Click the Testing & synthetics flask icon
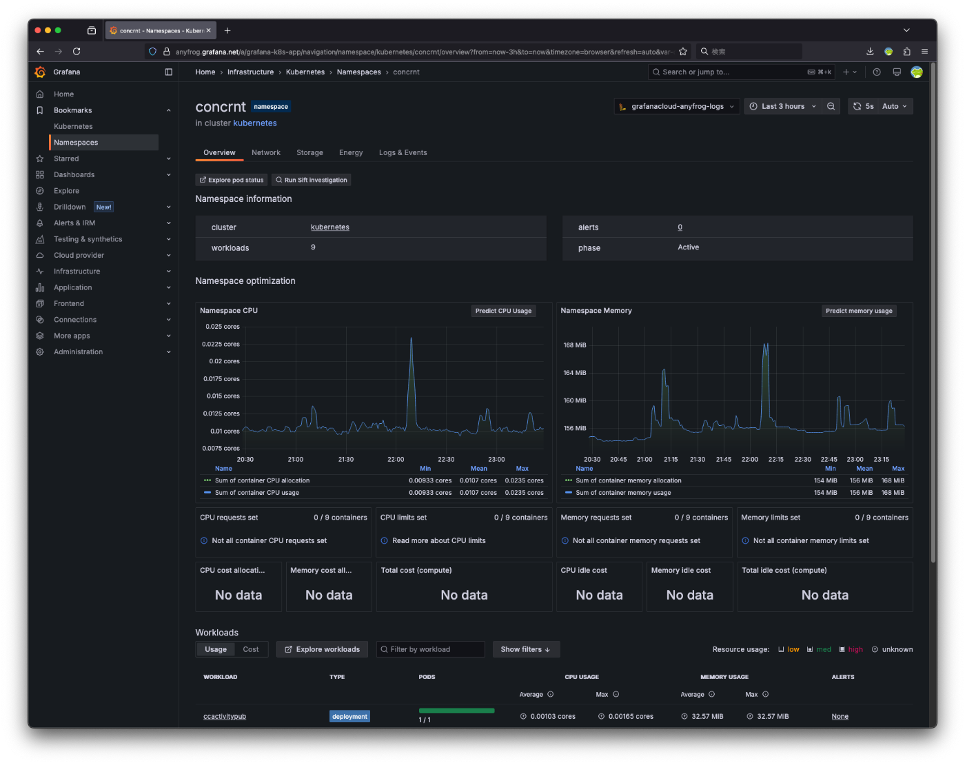The image size is (965, 765). tap(40, 239)
